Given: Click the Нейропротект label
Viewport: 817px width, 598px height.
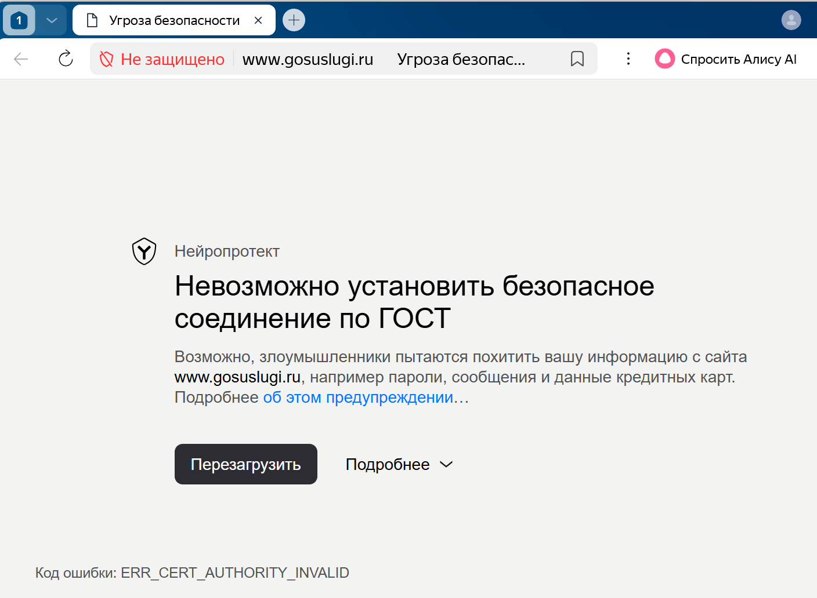Looking at the screenshot, I should pos(227,251).
